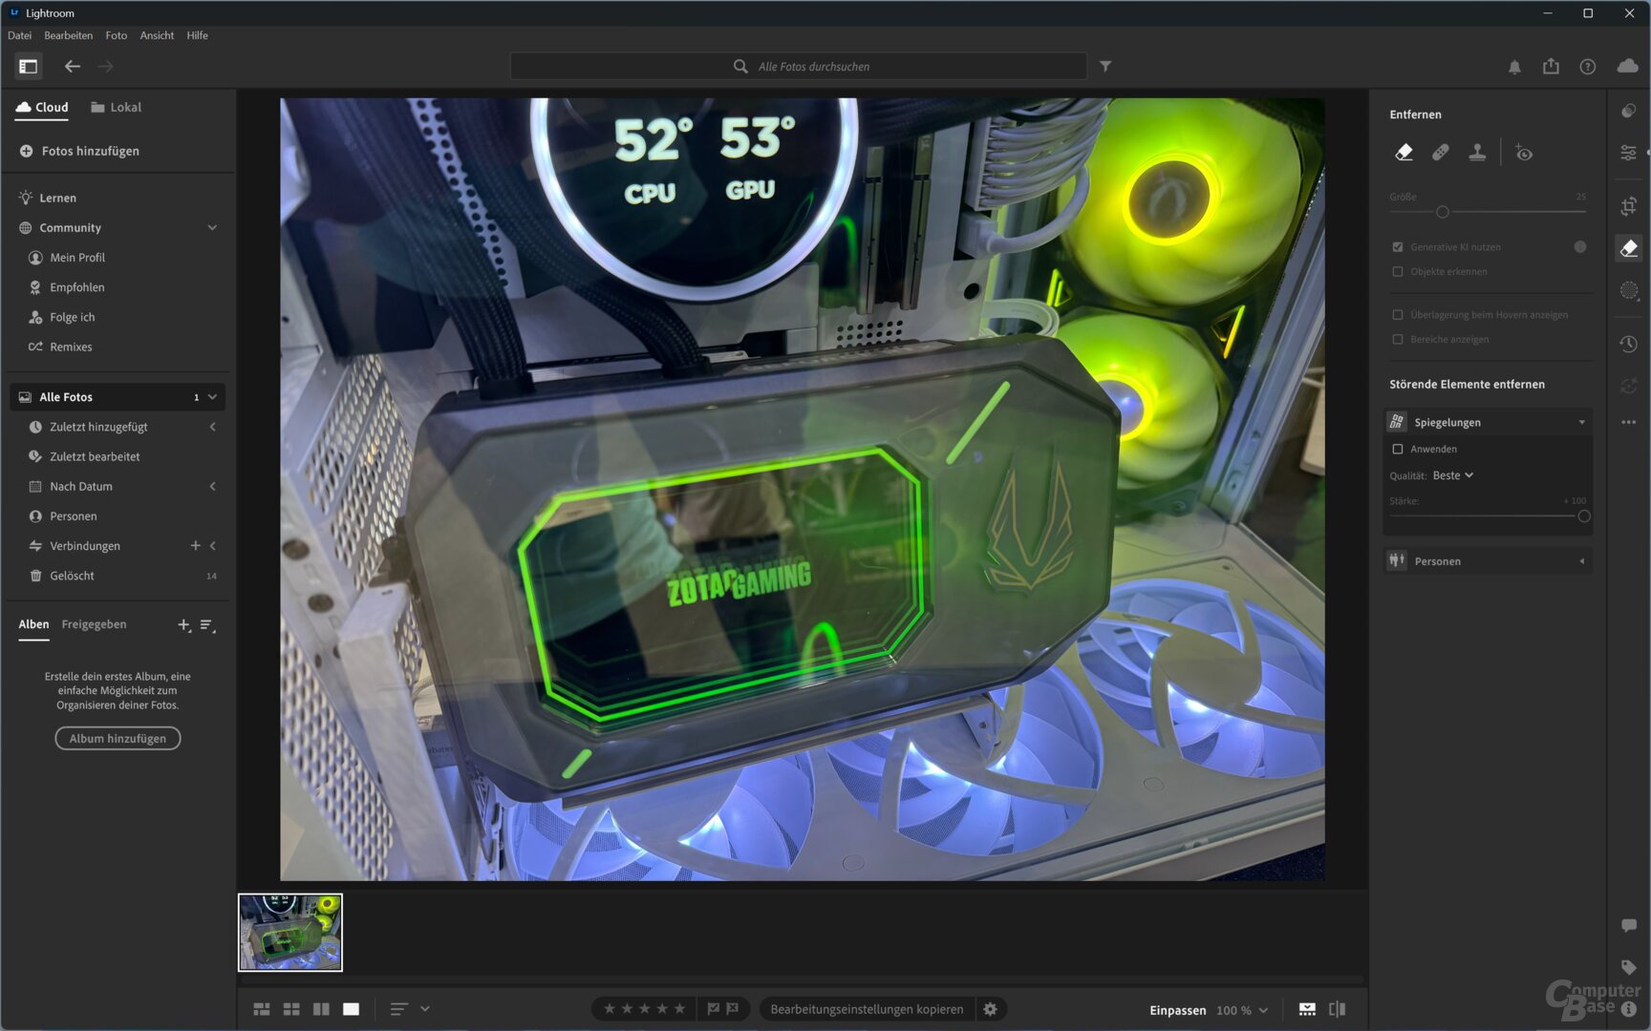Image resolution: width=1651 pixels, height=1031 pixels.
Task: Select the Clone stamp tool
Action: [1477, 152]
